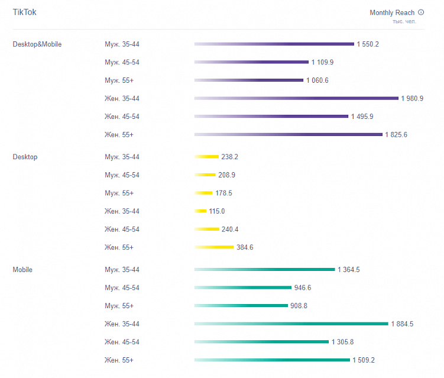
Task: Click the Monthly Reach info icon
Action: pos(421,12)
